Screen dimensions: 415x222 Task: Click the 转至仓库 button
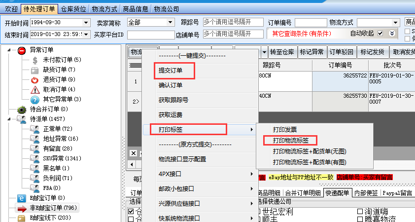pyautogui.click(x=282, y=53)
